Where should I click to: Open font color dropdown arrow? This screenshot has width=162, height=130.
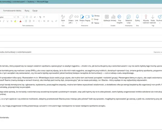coord(23,21)
